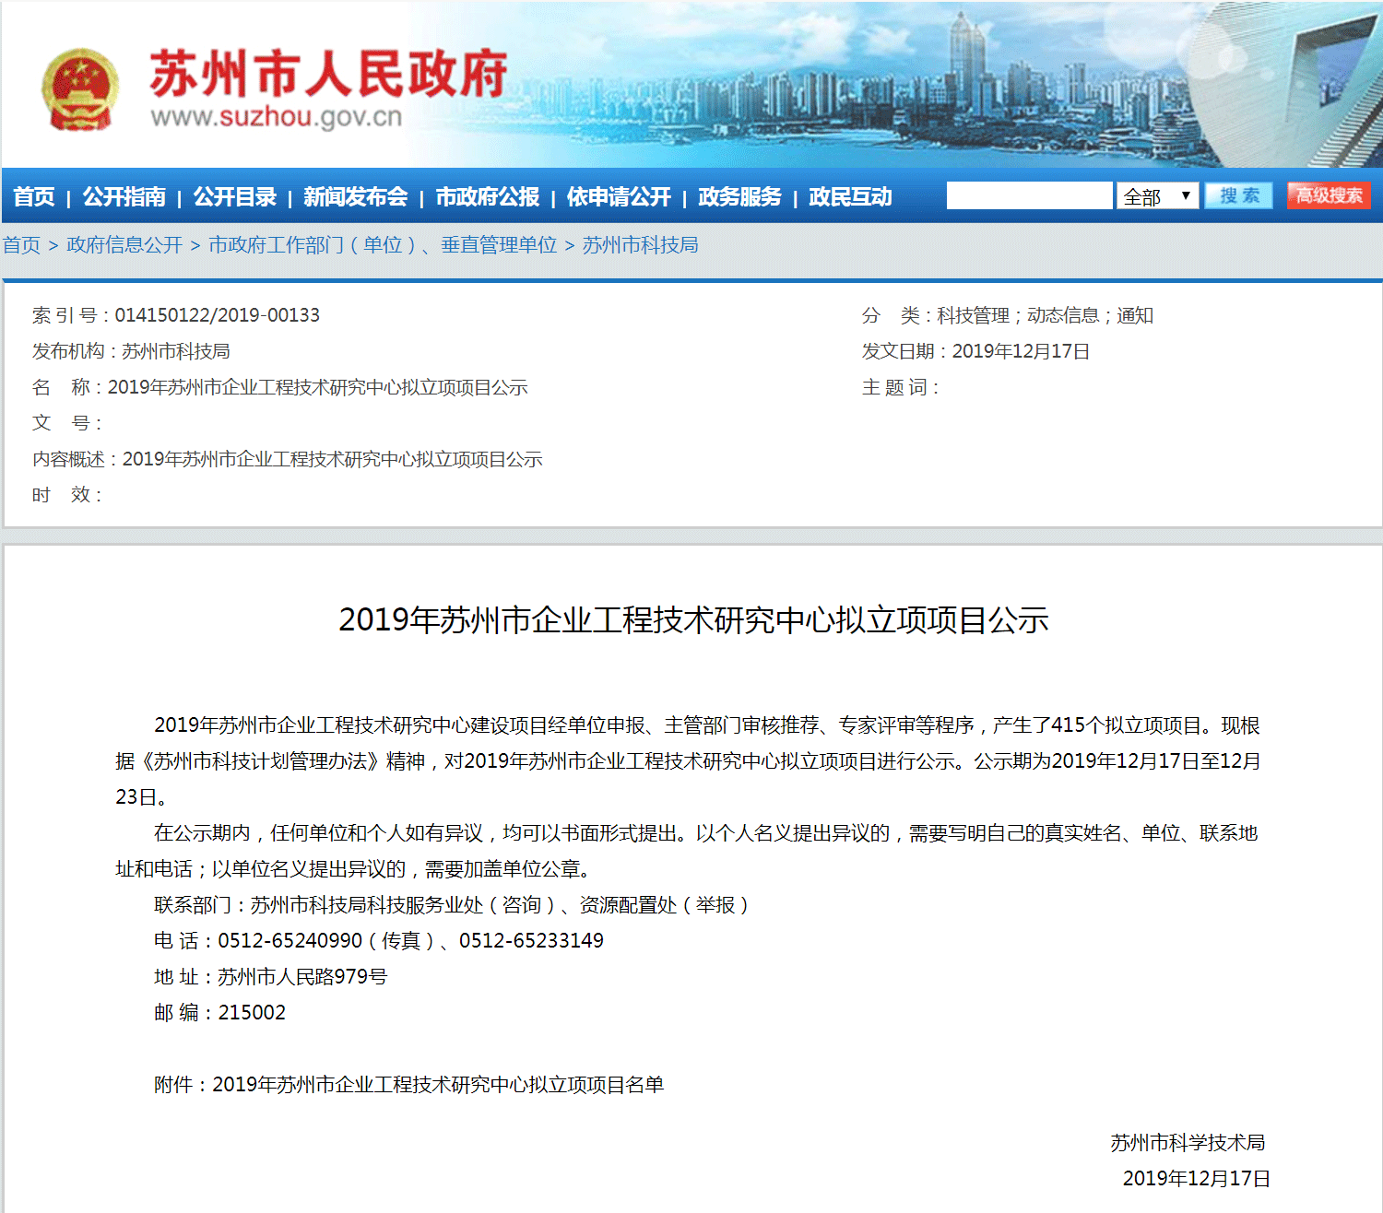Open 政府信息公开 breadcrumb link
This screenshot has width=1383, height=1213.
pos(124,245)
